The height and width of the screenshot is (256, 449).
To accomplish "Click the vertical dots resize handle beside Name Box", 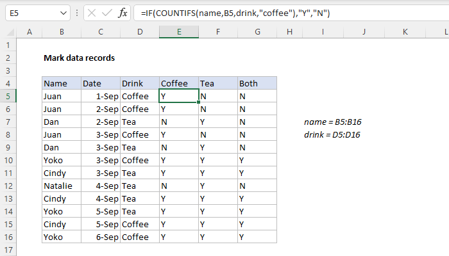I will pos(76,13).
